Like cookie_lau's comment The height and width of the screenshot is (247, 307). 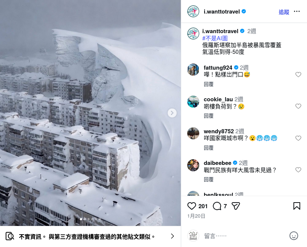[x=298, y=106]
